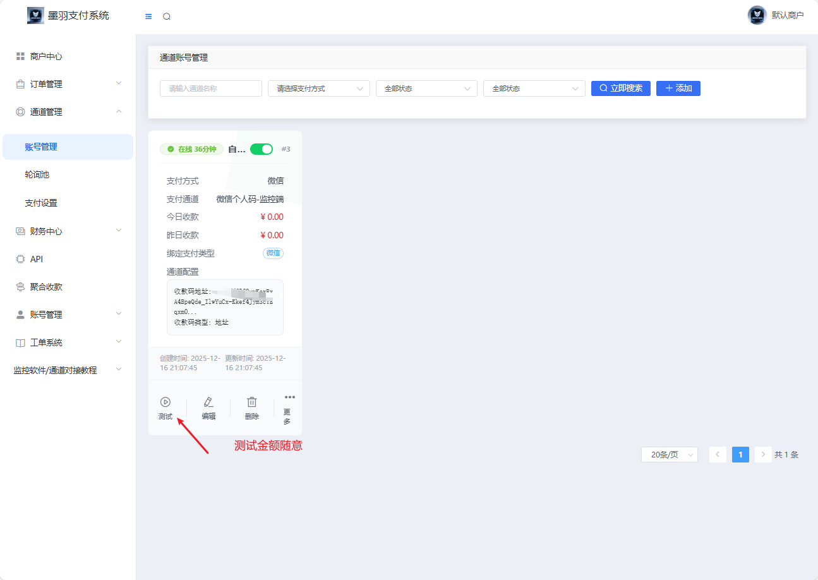Open the 20条/页 page size dropdown
Image resolution: width=818 pixels, height=580 pixels.
coord(669,455)
